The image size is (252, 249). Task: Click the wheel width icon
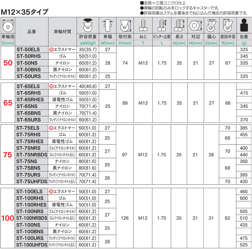[x=107, y=25]
